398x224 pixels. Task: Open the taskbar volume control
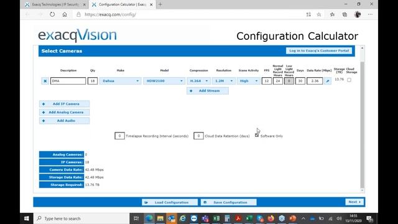point(339,218)
